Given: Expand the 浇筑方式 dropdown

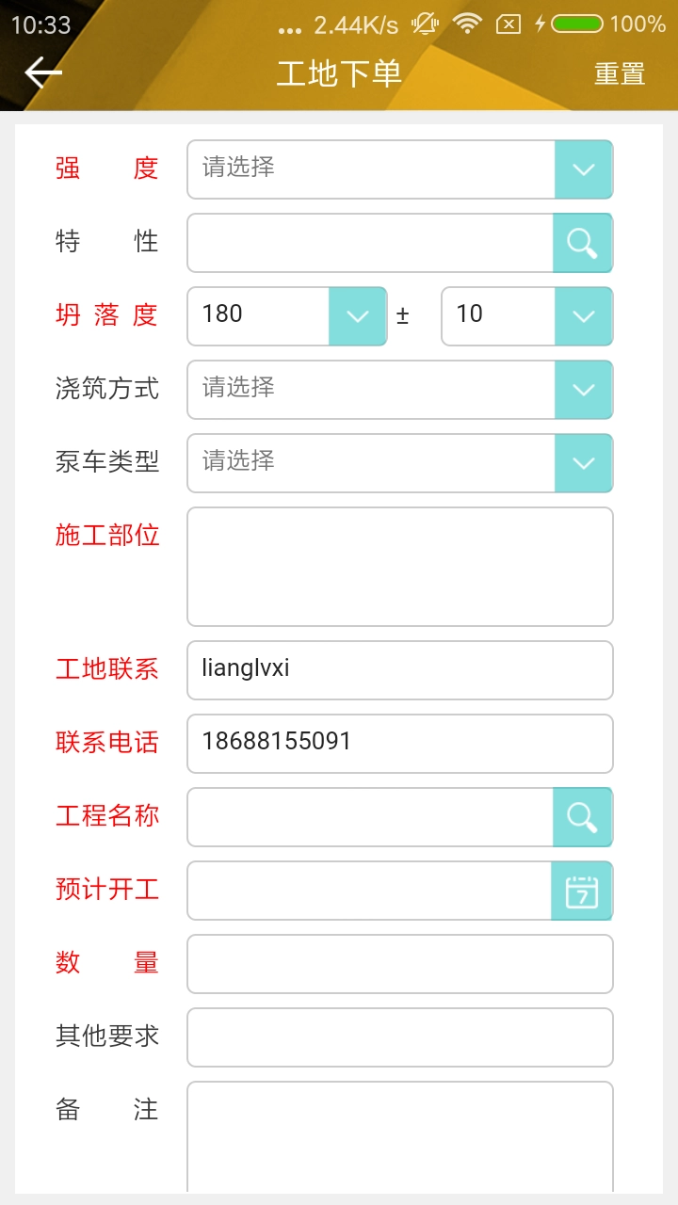Looking at the screenshot, I should click(x=583, y=390).
